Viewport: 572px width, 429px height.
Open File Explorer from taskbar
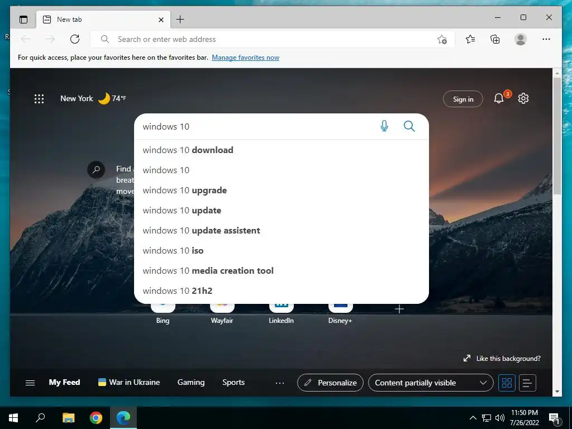tap(68, 418)
